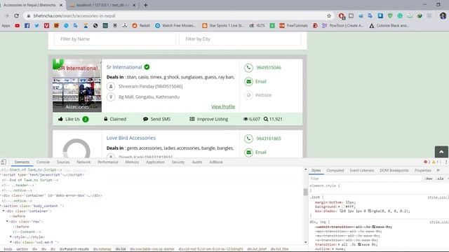This screenshot has width=449, height=252.
Task: Open the Event Listeners tab
Action: pos(362,170)
